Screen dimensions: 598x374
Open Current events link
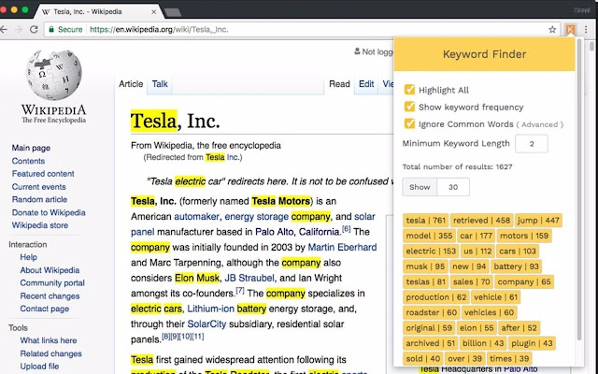click(38, 187)
